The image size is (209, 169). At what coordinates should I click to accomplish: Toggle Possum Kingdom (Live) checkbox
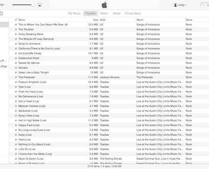(x=16, y=82)
